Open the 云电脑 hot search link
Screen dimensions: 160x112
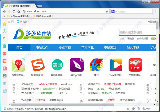coord(131,39)
